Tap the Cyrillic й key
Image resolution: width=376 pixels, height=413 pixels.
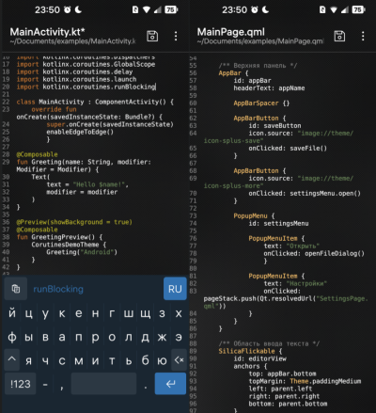pos(12,313)
